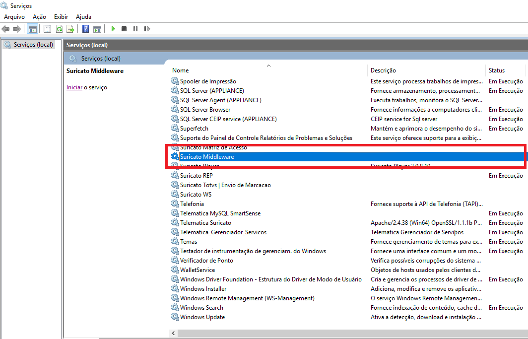The width and height of the screenshot is (528, 339).
Task: Open Help with the blue question mark icon
Action: (86, 29)
